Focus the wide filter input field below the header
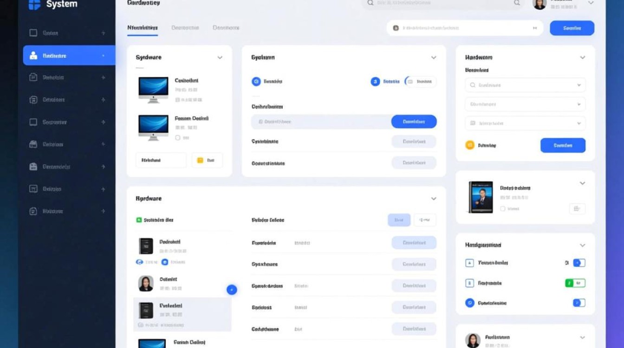624x348 pixels. pos(464,28)
